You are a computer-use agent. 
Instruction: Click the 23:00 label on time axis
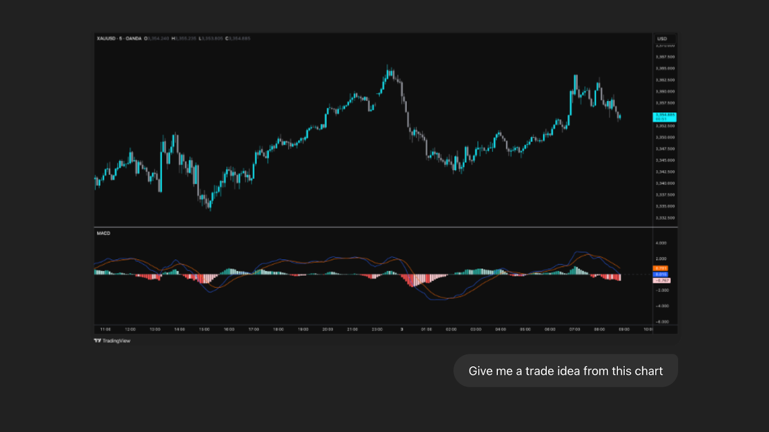pos(377,330)
